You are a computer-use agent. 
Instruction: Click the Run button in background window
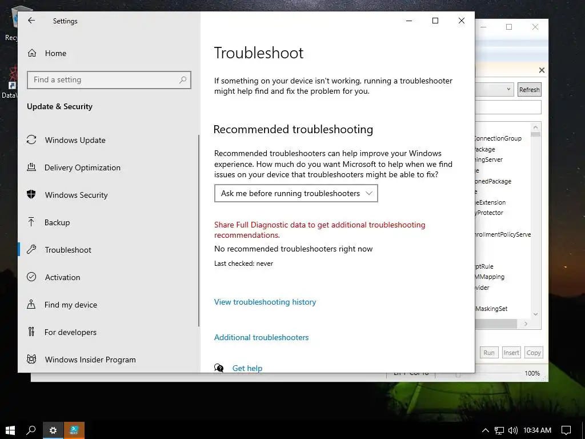pyautogui.click(x=489, y=352)
